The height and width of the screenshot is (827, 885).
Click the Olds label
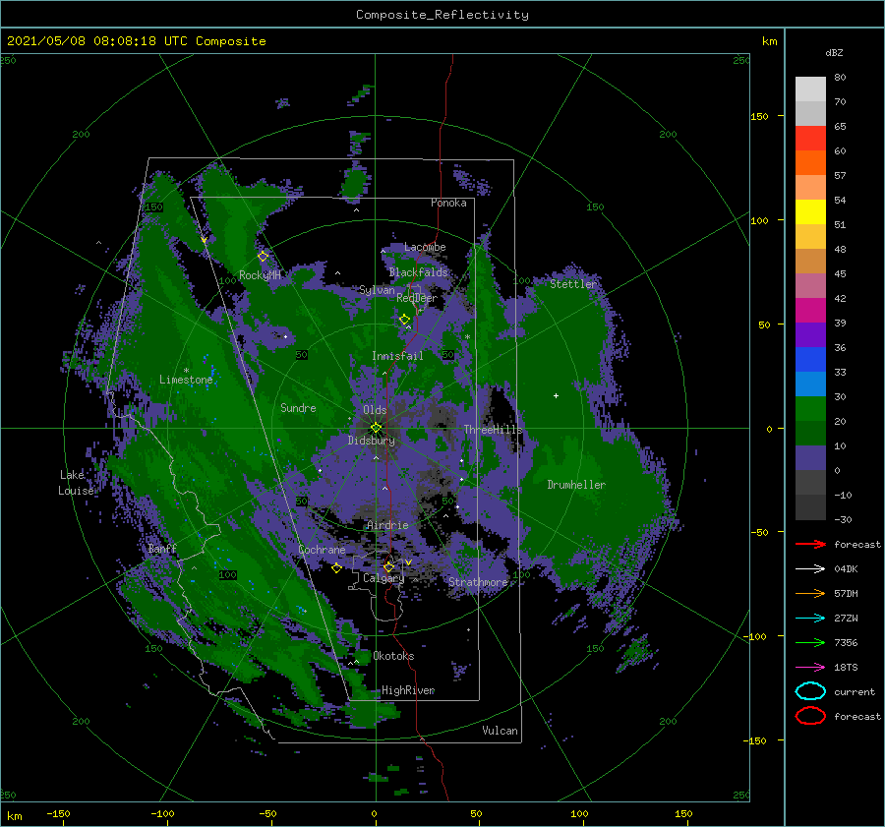click(375, 410)
